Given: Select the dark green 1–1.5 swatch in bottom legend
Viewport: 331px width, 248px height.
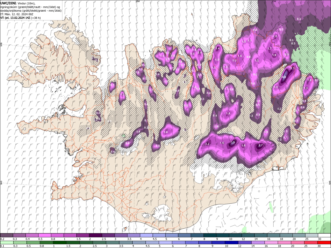Looking at the screenshot, I should [x=59, y=243].
